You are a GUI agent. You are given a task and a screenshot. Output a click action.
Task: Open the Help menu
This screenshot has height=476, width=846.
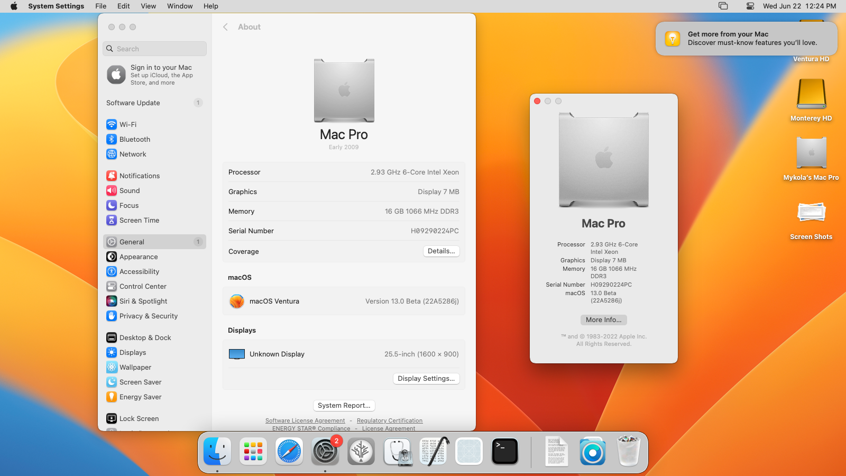click(x=211, y=6)
